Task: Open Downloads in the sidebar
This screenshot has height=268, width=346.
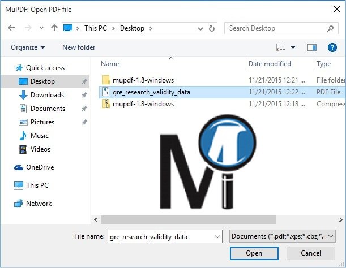Action: point(47,95)
